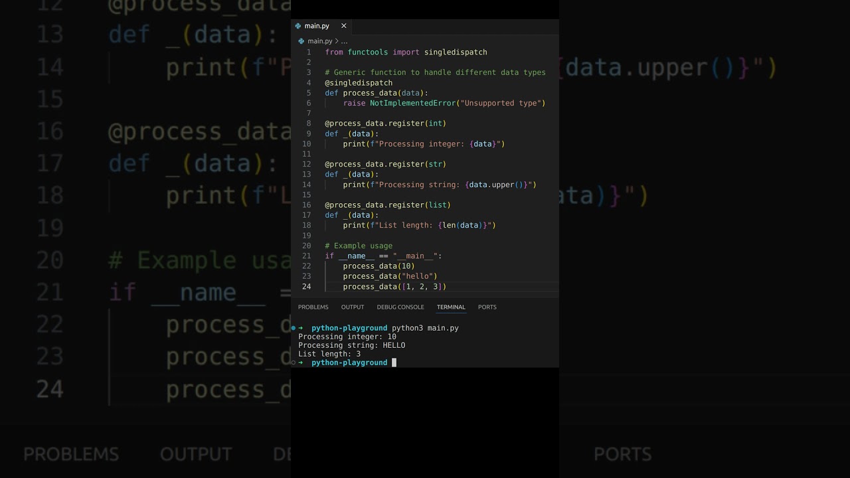This screenshot has width=850, height=478.
Task: Click the hollow status circle beside the last prompt
Action: click(294, 362)
